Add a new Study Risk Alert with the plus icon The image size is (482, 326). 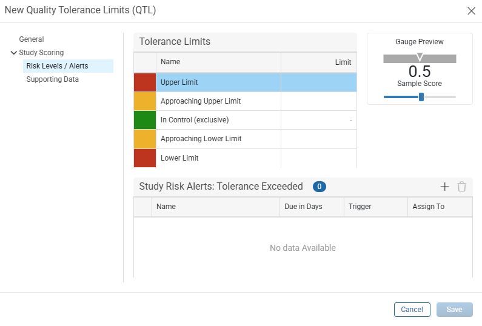click(x=444, y=187)
